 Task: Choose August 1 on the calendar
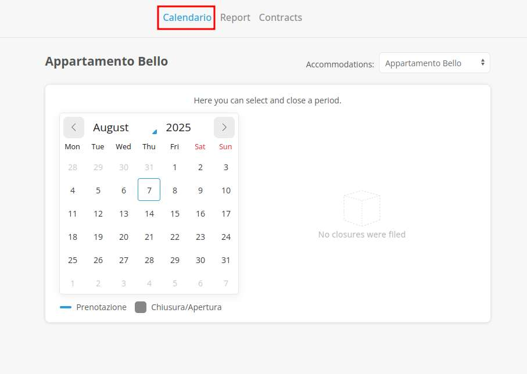coord(175,167)
